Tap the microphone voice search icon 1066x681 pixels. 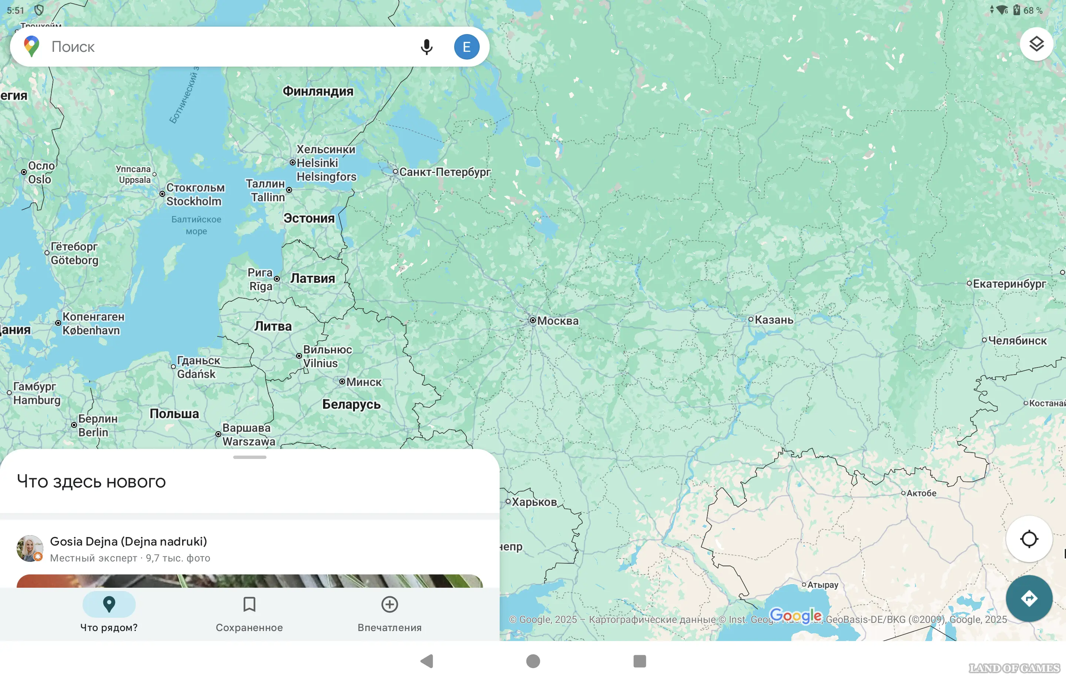point(426,47)
